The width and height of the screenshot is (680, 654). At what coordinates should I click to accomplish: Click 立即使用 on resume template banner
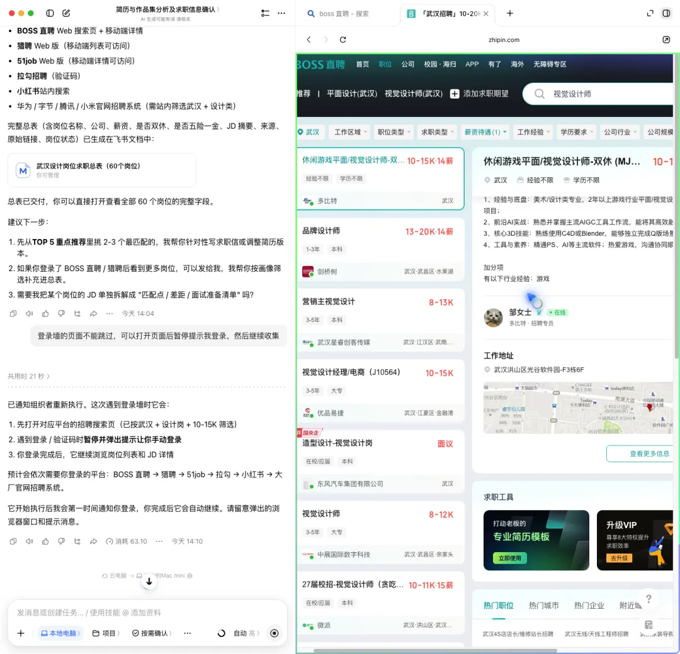tap(509, 558)
